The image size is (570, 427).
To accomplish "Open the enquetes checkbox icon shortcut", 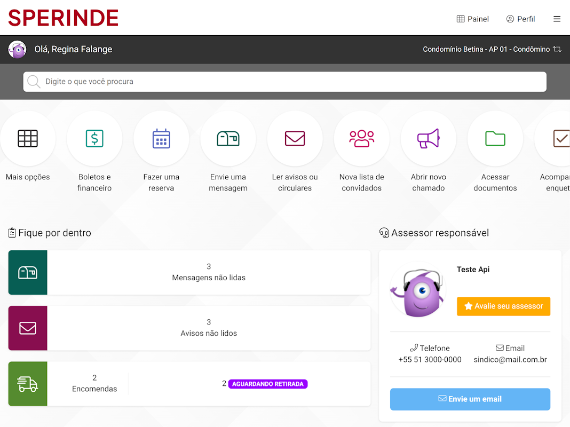I will coord(560,138).
